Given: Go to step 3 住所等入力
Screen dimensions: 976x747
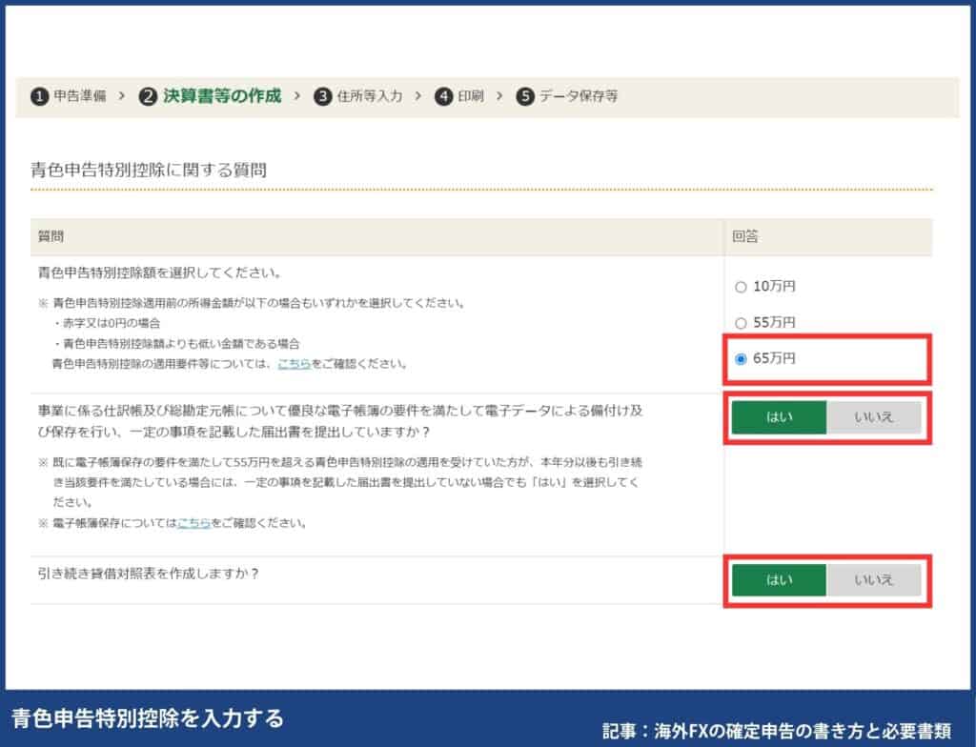Looking at the screenshot, I should [358, 96].
